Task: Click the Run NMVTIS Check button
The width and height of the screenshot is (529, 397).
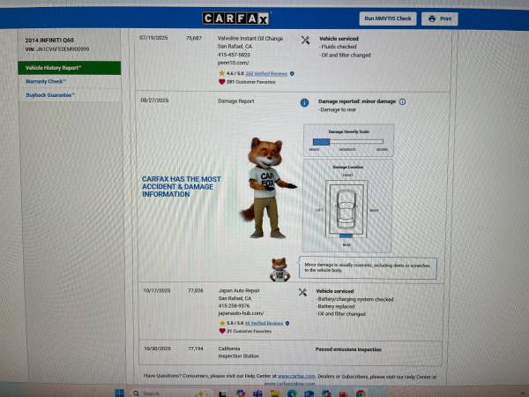Action: (x=386, y=19)
